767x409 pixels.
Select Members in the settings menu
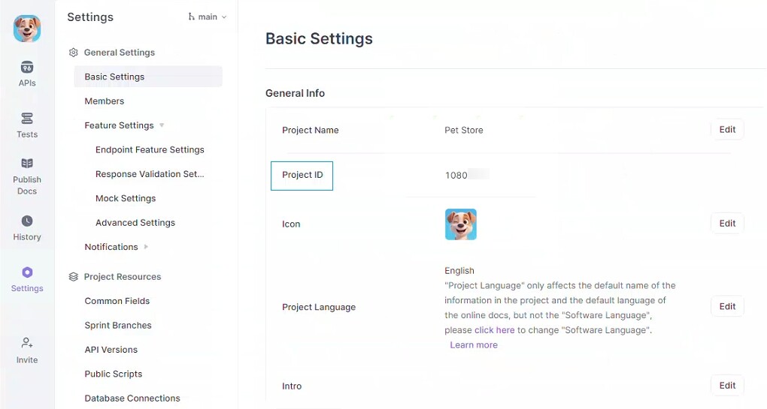coord(105,101)
